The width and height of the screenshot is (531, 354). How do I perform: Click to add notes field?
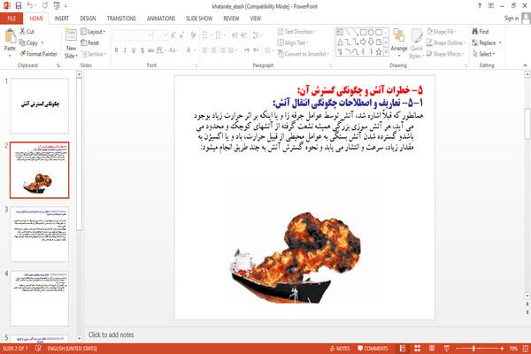[x=112, y=335]
